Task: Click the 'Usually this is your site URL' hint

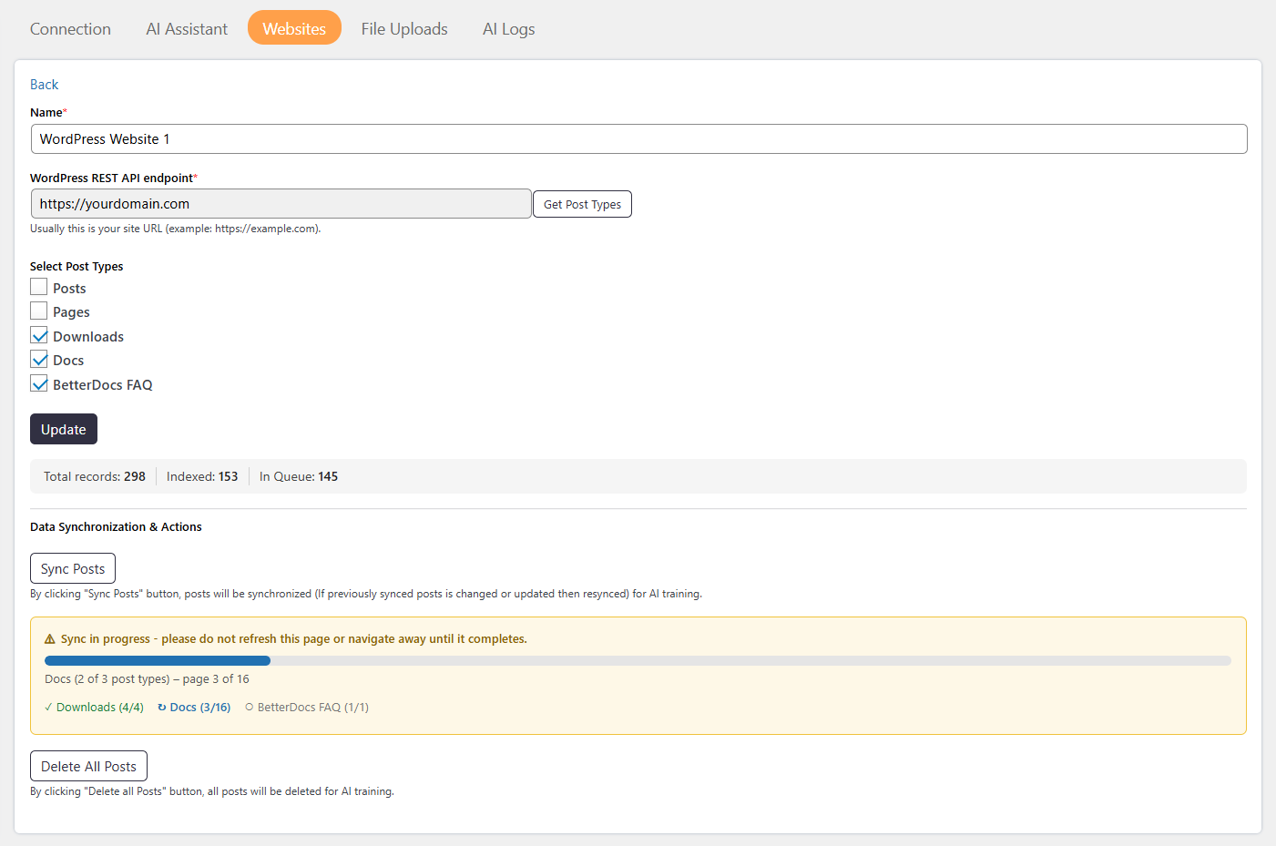Action: pos(176,229)
